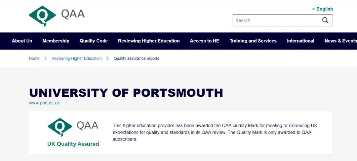Open the Membership menu
Image resolution: width=357 pixels, height=161 pixels.
click(x=56, y=41)
